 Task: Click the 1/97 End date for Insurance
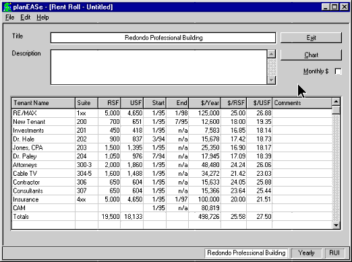pos(177,199)
